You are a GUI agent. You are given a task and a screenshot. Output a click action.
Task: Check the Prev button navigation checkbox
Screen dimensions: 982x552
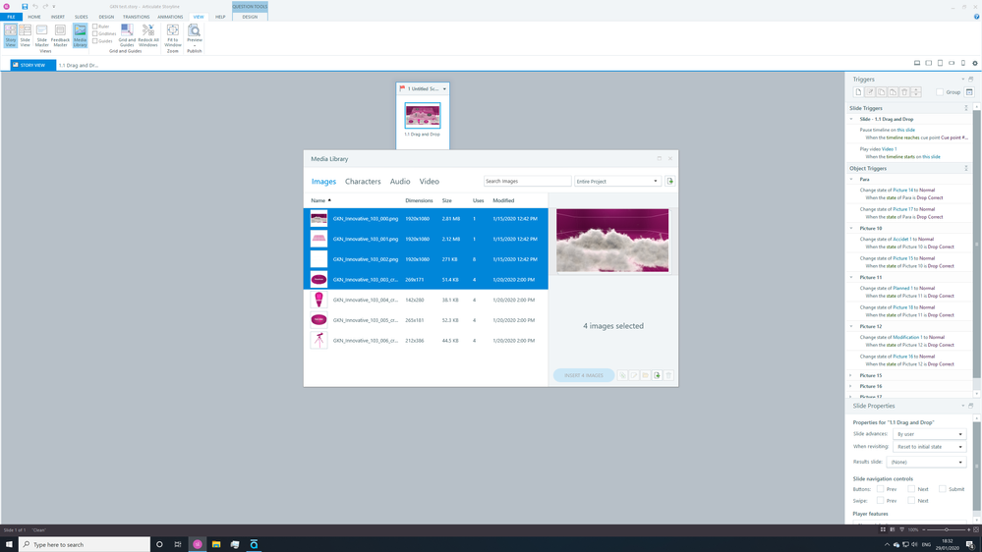(880, 489)
